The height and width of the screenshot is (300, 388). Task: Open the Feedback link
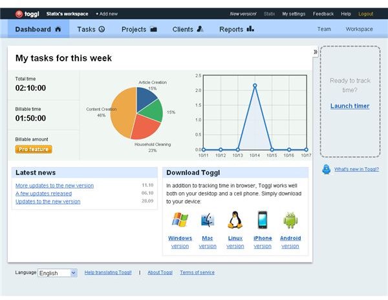[x=323, y=14]
